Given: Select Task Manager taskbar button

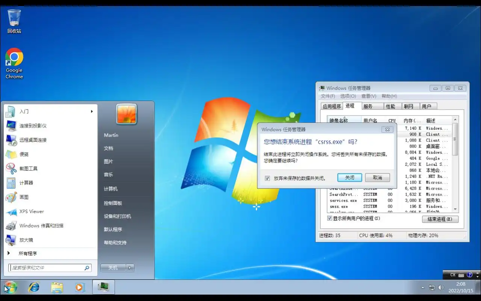Looking at the screenshot, I should 103,287.
